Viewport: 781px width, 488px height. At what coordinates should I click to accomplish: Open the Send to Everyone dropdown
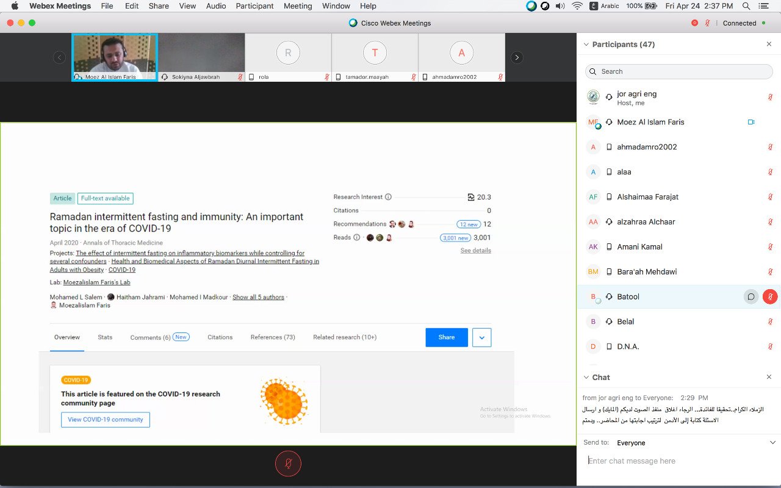pos(772,443)
